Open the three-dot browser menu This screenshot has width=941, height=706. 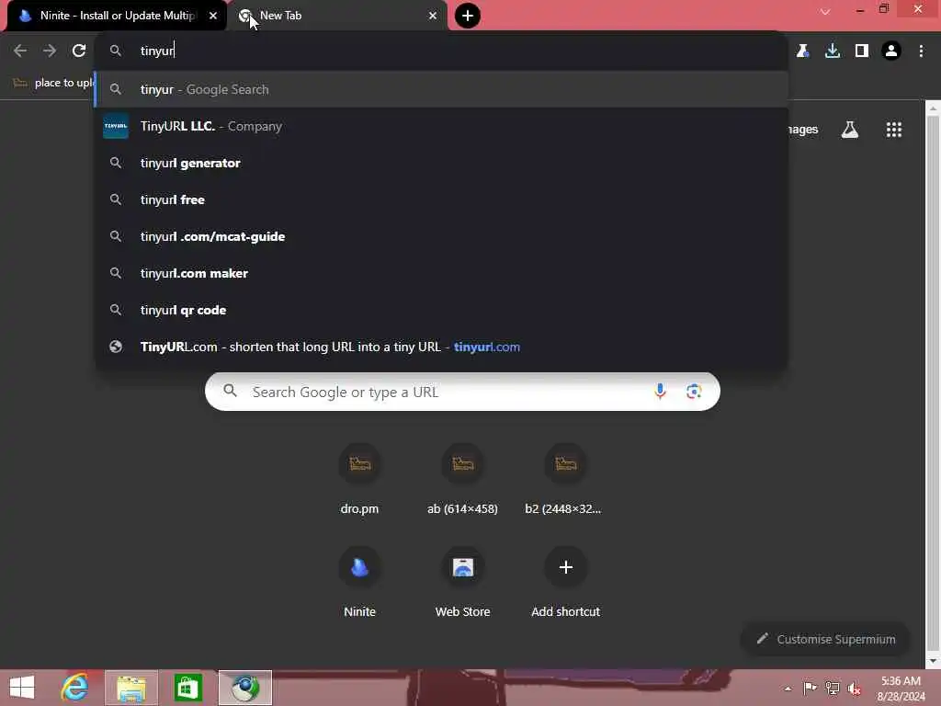point(921,51)
